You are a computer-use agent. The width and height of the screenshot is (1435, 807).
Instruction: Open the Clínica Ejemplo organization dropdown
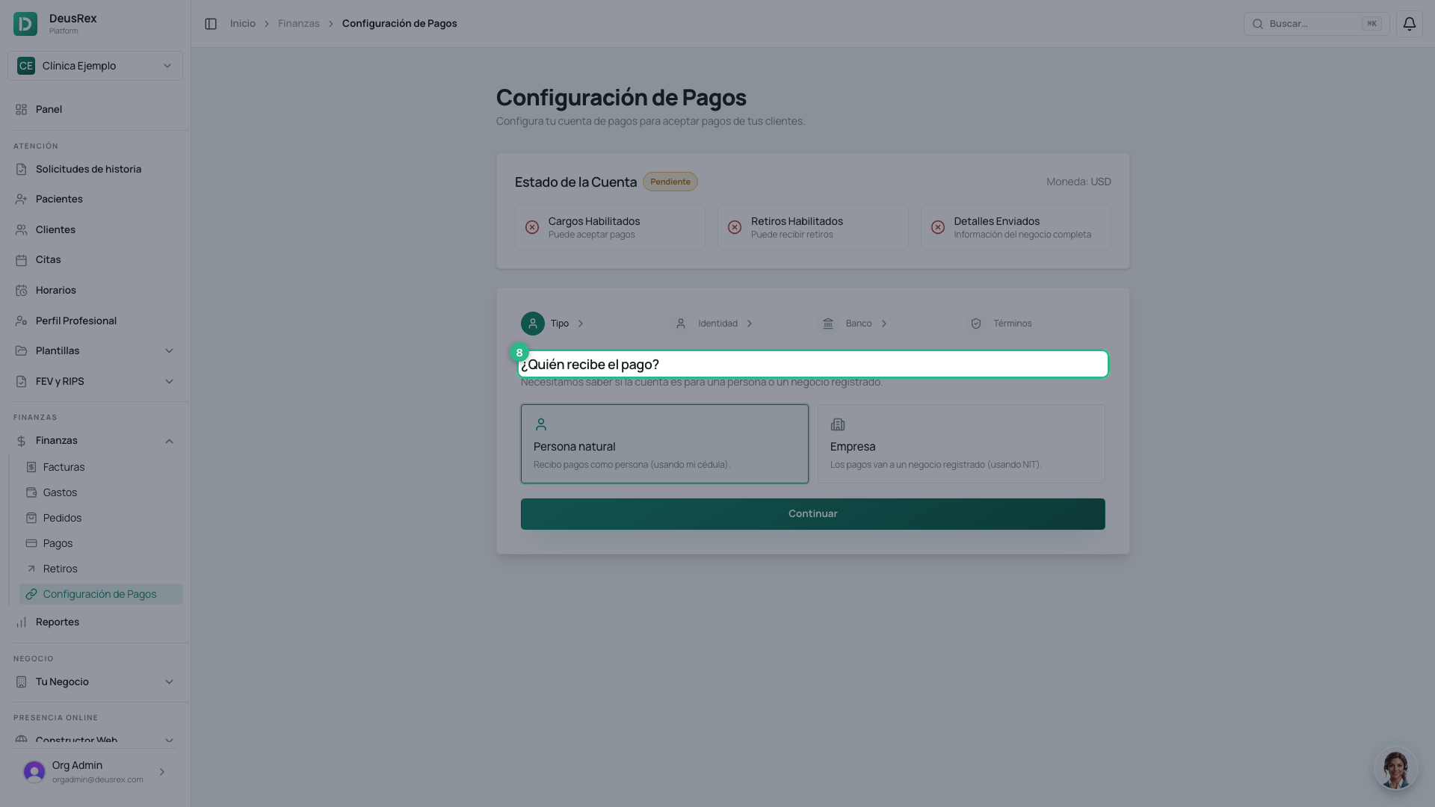[x=95, y=66]
